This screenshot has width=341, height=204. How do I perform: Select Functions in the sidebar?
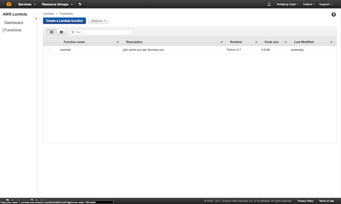point(13,30)
